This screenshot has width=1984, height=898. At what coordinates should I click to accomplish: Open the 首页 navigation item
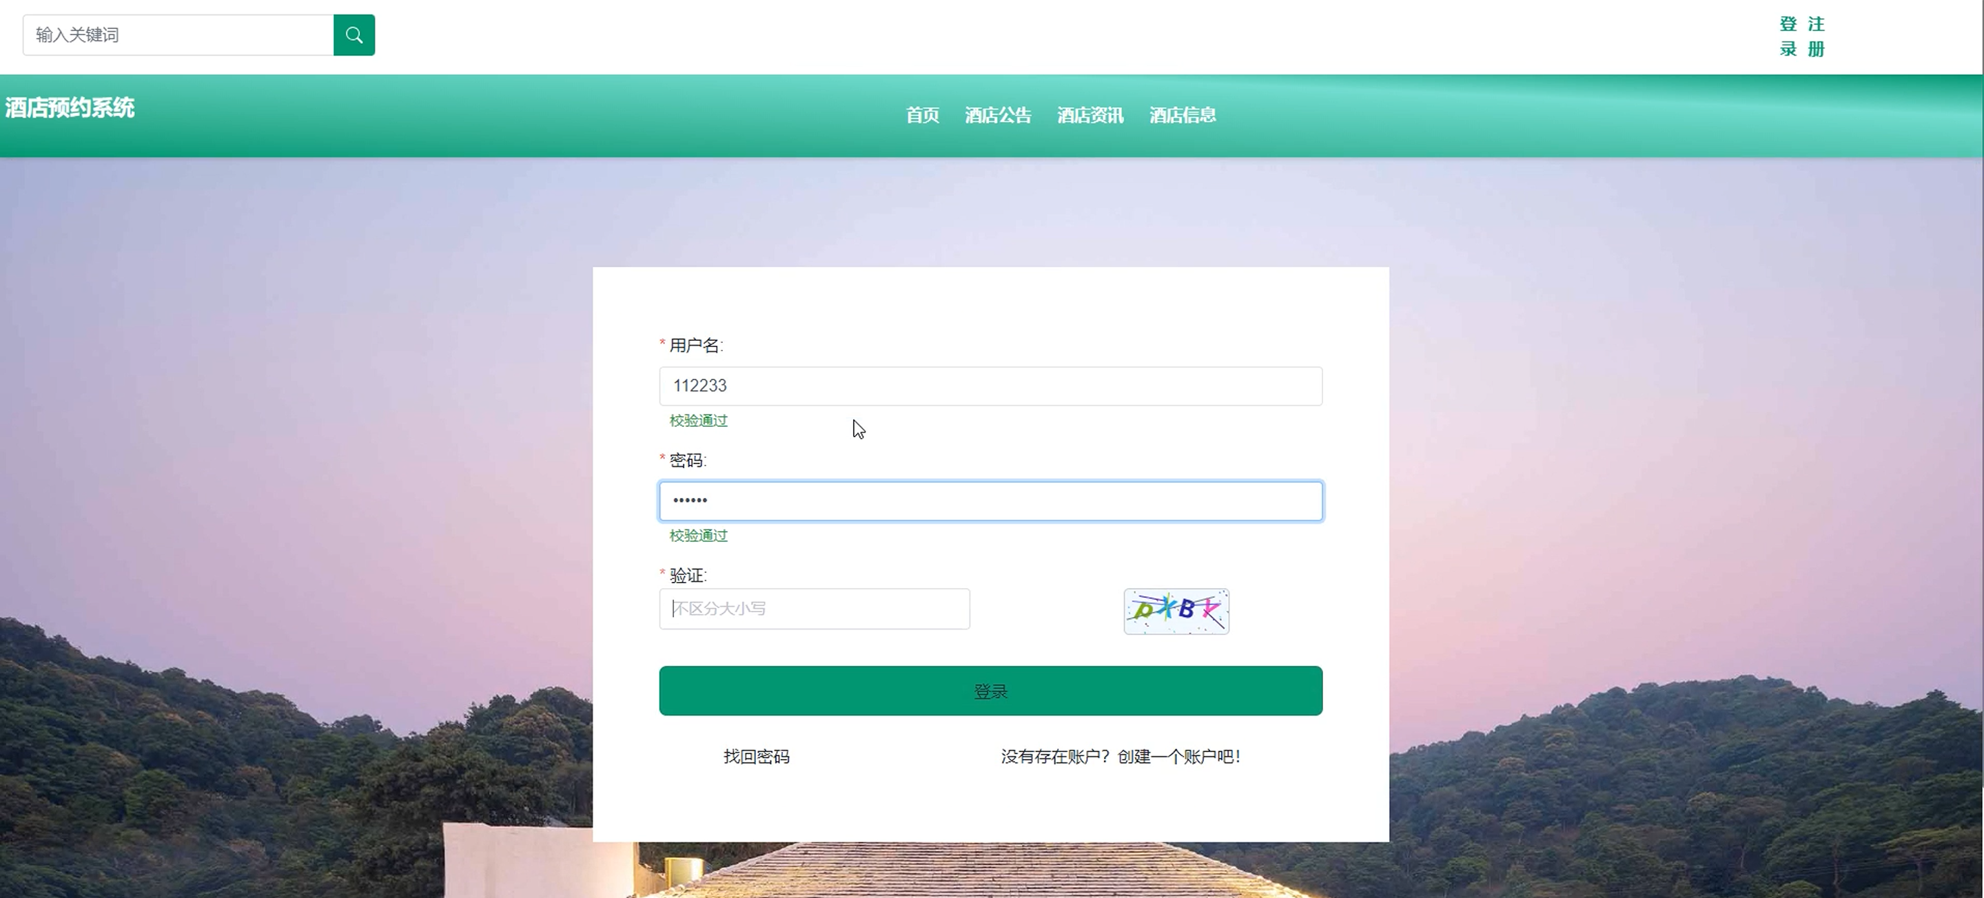tap(922, 116)
